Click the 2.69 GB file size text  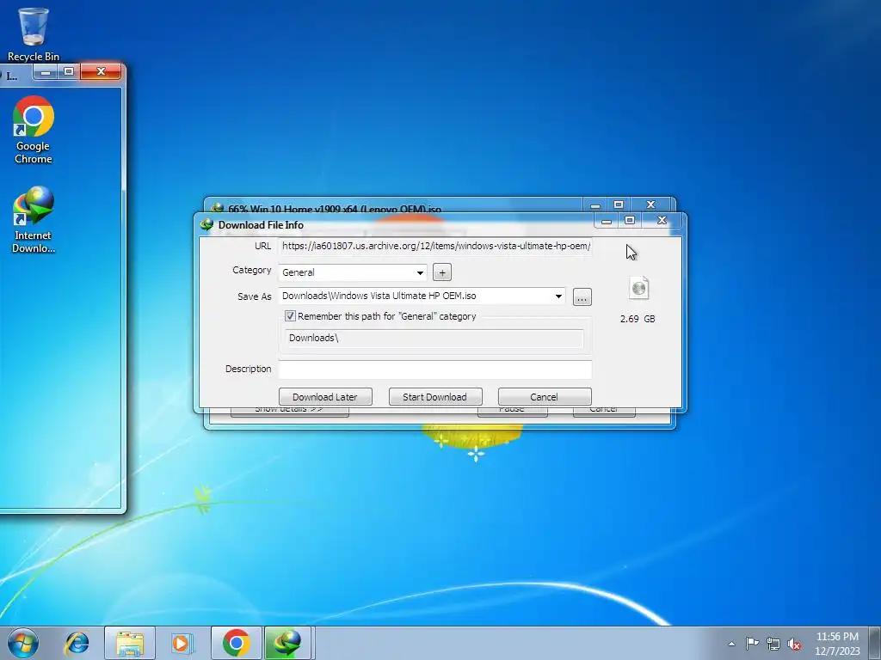[x=638, y=319]
